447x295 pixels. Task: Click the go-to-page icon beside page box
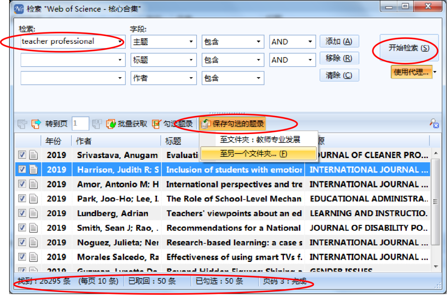click(x=97, y=124)
